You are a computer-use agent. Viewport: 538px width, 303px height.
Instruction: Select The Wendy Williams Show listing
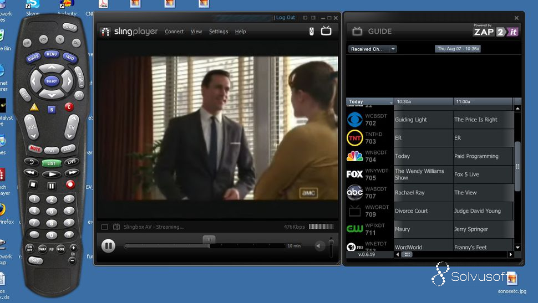point(423,174)
